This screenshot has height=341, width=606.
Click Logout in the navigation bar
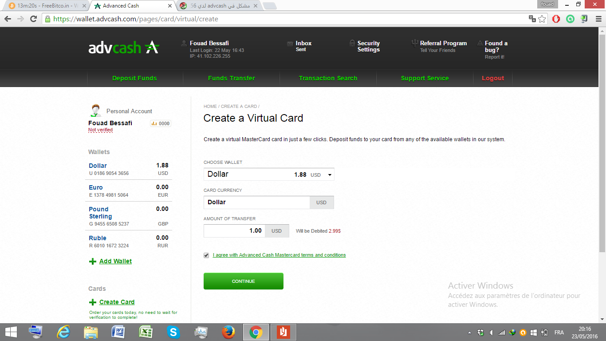tap(493, 78)
